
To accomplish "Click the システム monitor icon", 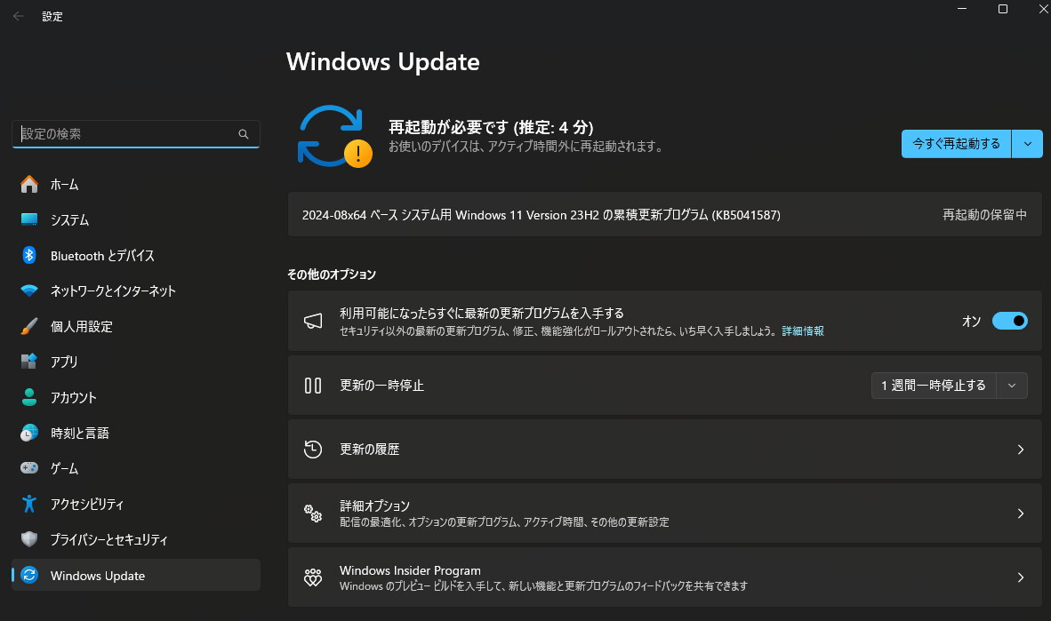I will [28, 219].
